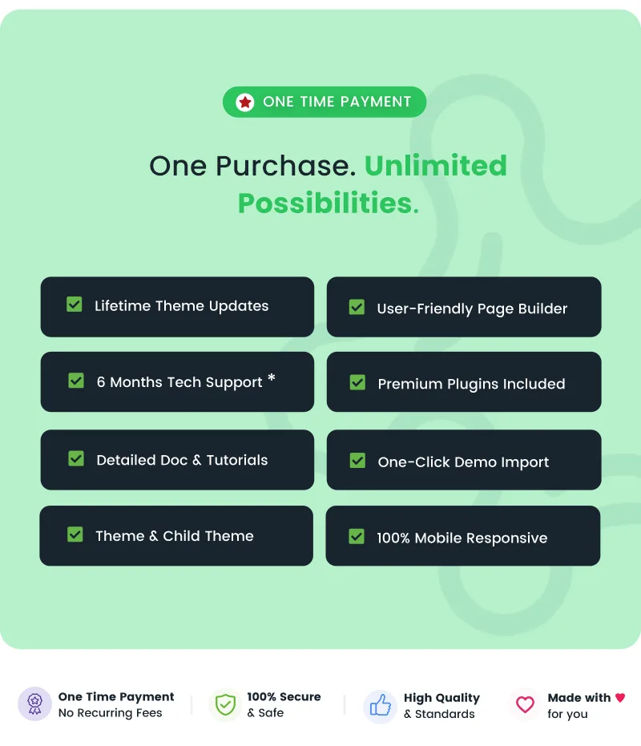Click the No Recurring Fees text
The width and height of the screenshot is (641, 746).
coord(111,713)
